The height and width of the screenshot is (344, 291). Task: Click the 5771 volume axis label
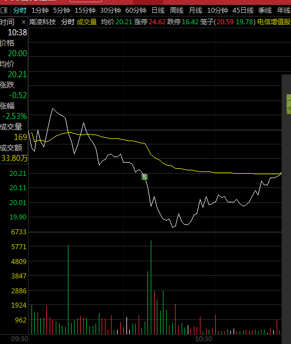click(19, 247)
